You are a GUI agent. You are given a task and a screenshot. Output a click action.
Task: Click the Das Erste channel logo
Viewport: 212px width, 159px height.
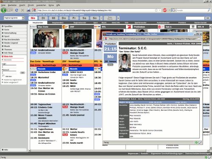(x=33, y=27)
